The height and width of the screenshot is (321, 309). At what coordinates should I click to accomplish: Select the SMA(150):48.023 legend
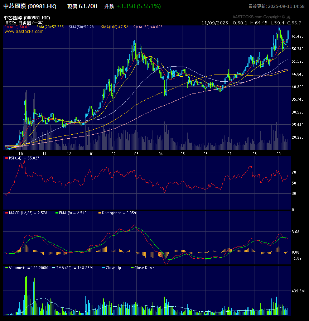(x=148, y=27)
